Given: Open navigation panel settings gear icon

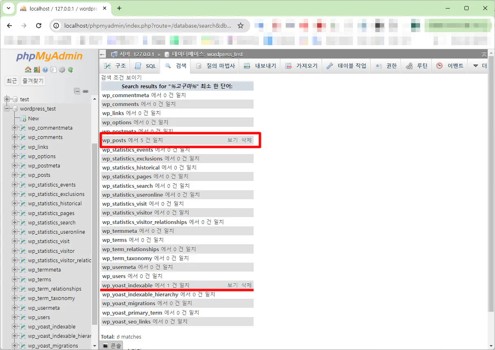Looking at the screenshot, I should 62,70.
